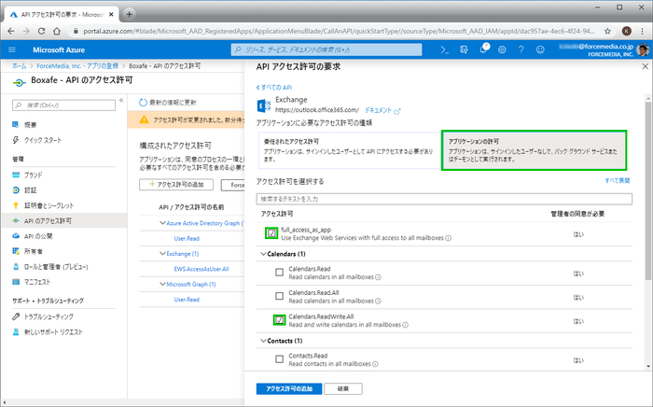Click the browser back arrow
653x407 pixels.
pyautogui.click(x=11, y=31)
